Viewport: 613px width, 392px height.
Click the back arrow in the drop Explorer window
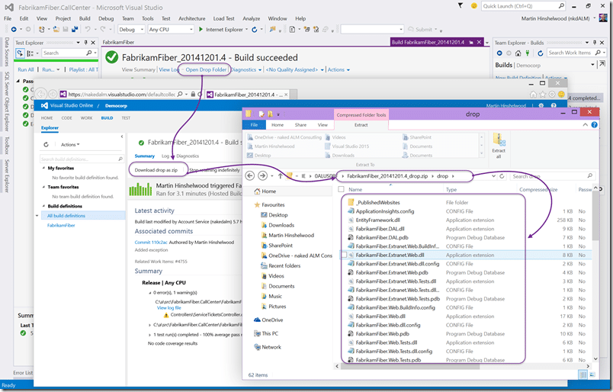coord(250,176)
